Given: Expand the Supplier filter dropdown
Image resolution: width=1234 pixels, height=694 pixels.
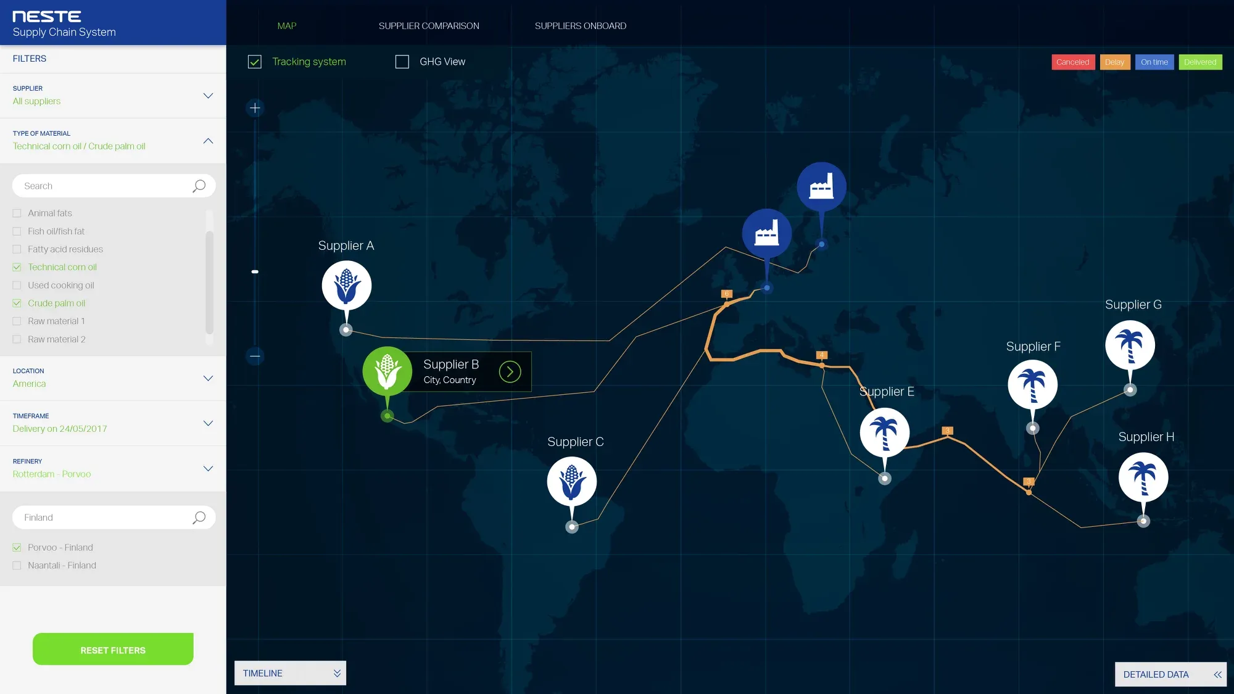Looking at the screenshot, I should (x=208, y=96).
